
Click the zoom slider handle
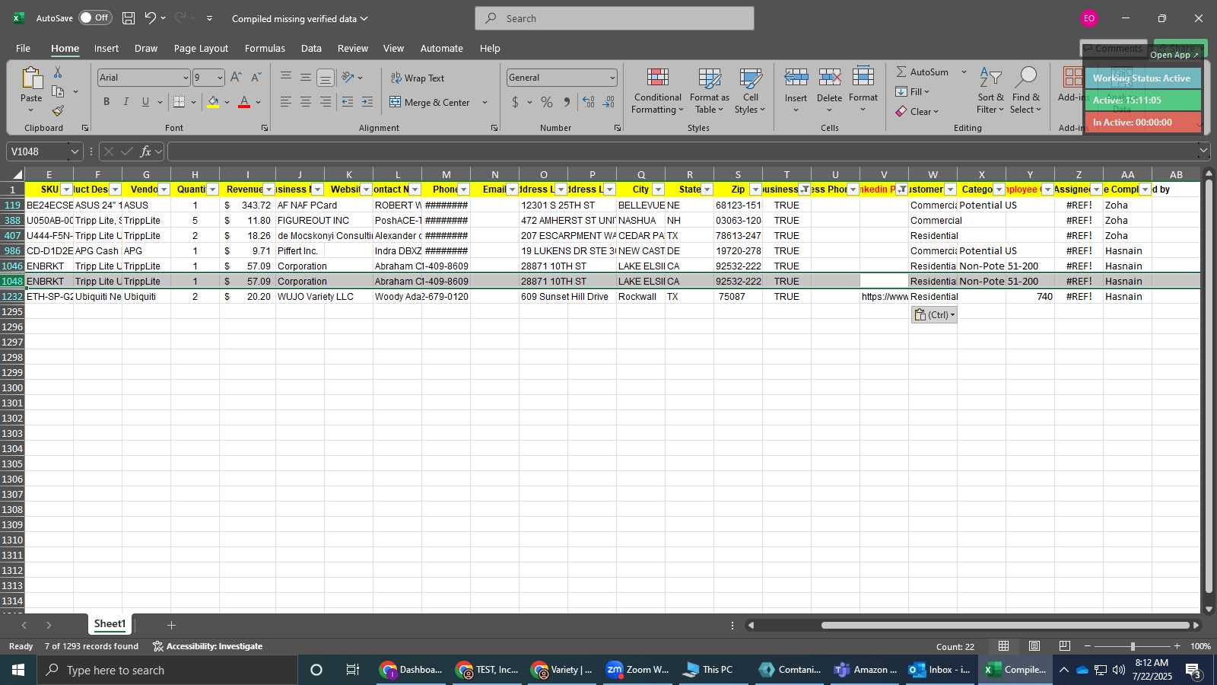click(x=1133, y=646)
